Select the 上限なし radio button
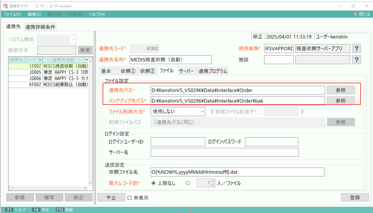The image size is (373, 213). [153, 183]
